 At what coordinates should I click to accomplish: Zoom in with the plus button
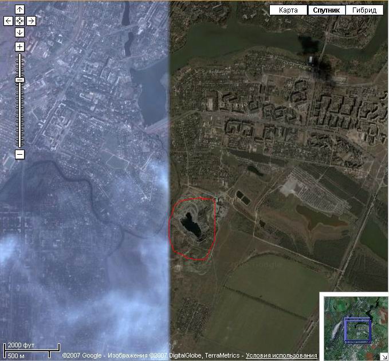pyautogui.click(x=19, y=46)
